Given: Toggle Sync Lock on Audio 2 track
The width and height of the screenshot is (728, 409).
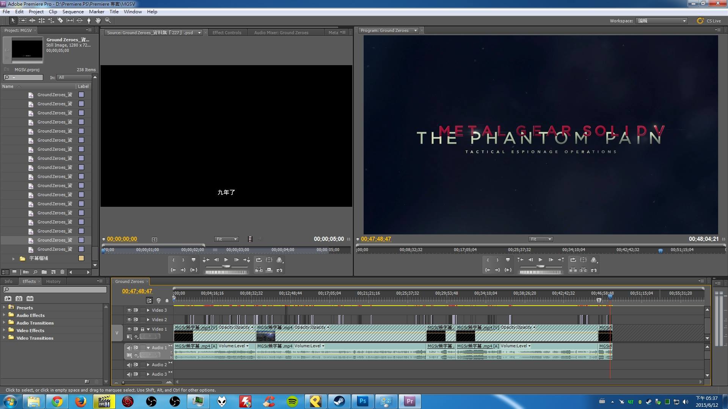Looking at the screenshot, I should coord(136,365).
